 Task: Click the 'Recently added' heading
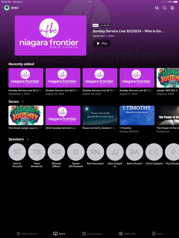pyautogui.click(x=21, y=64)
